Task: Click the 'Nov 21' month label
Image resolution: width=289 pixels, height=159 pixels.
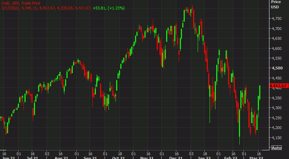Action: (x=147, y=158)
